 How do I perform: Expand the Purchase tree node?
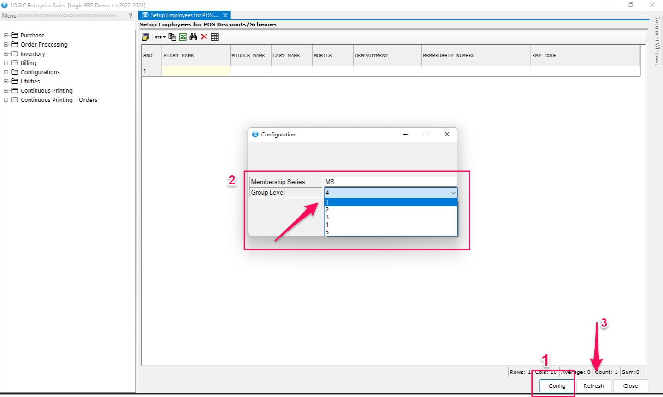pos(6,36)
